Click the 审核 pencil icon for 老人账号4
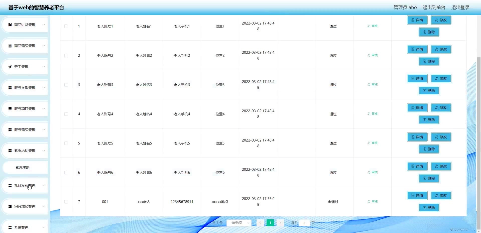Viewport: 481px width, 233px height. point(369,114)
